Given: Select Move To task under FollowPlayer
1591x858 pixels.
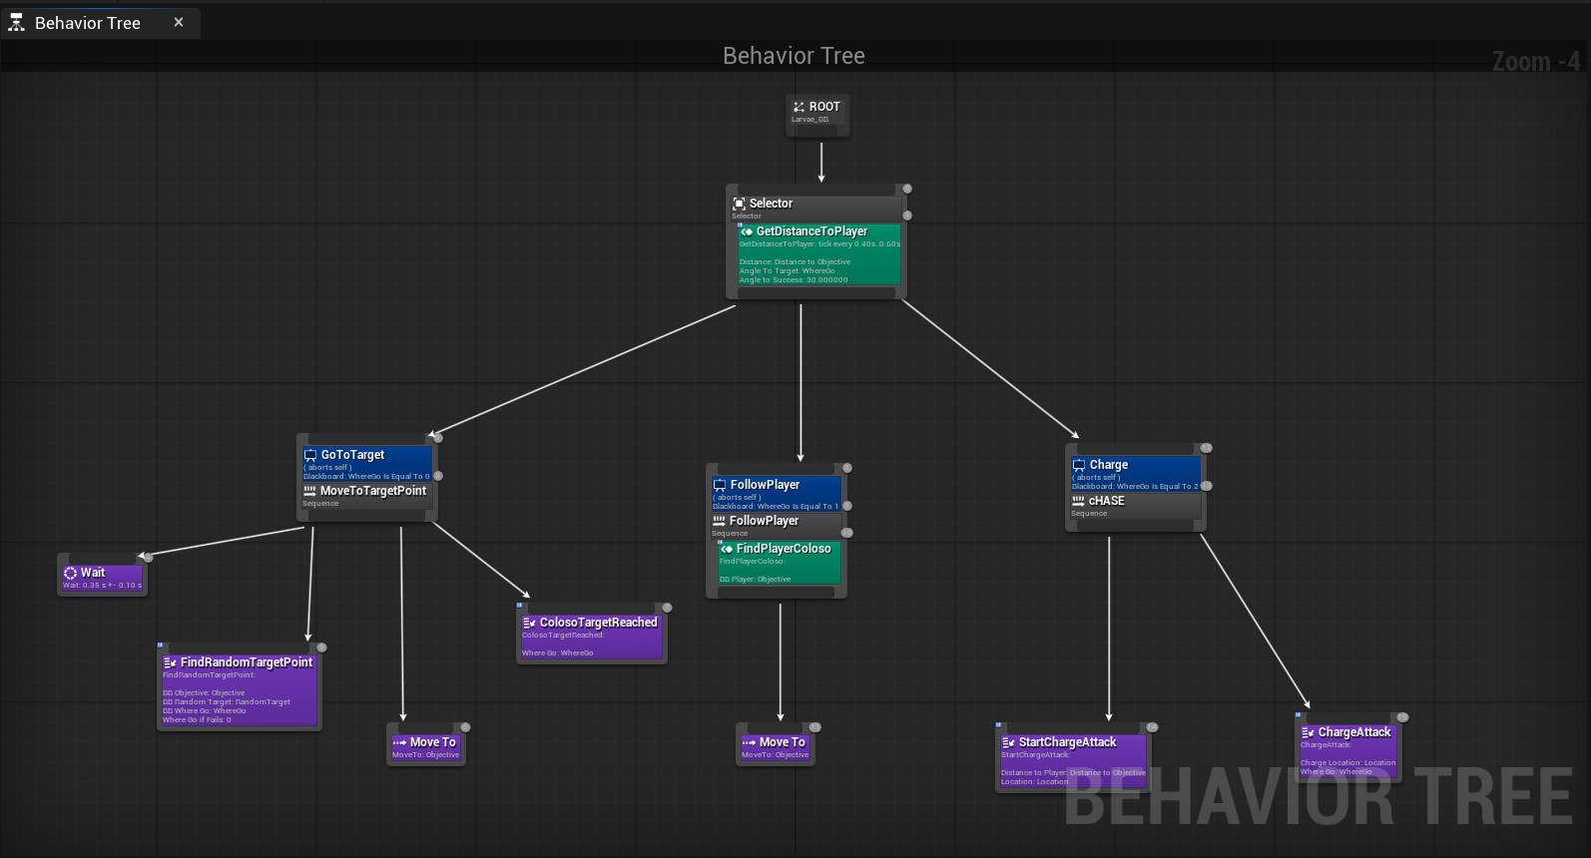Looking at the screenshot, I should [776, 746].
